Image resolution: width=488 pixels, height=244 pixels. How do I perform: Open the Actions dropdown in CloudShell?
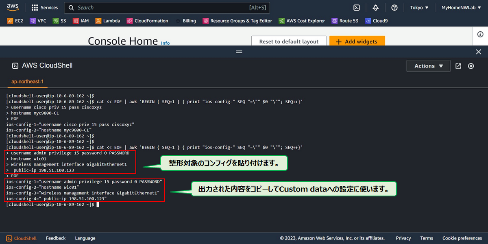click(428, 65)
